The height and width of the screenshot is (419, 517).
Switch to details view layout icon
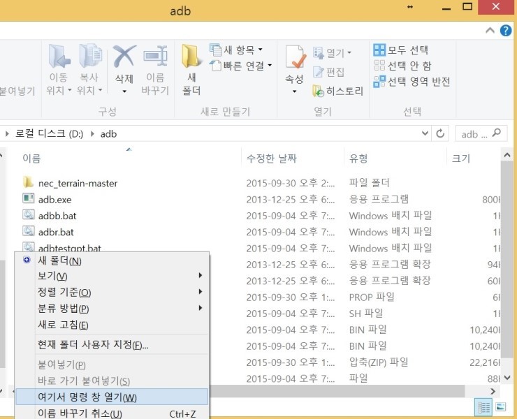483,406
